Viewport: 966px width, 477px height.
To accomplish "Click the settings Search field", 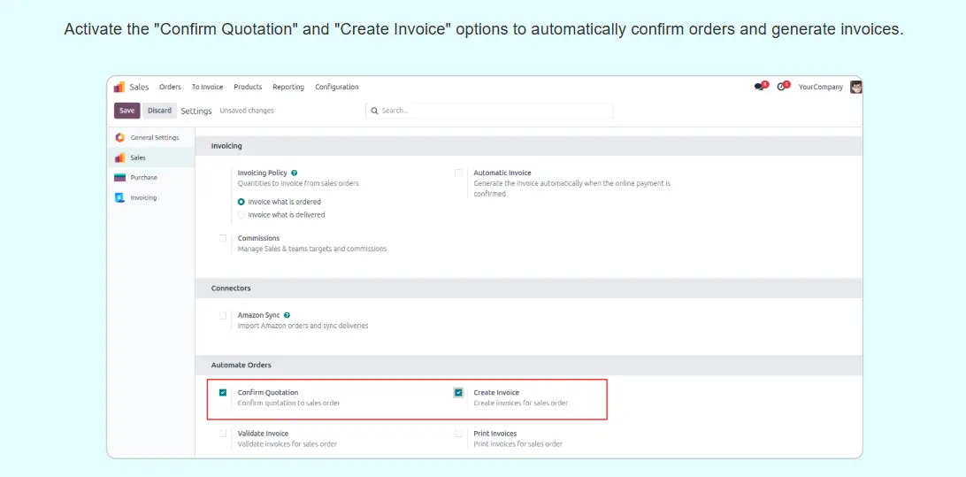I will [491, 111].
